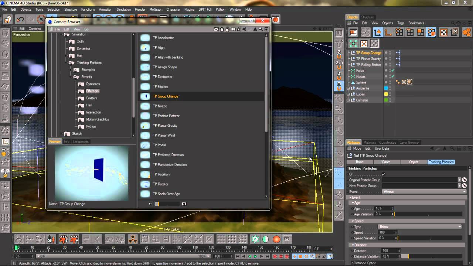Open the Event dropdown set to Always
Image resolution: width=473 pixels, height=266 pixels.
pyautogui.click(x=424, y=192)
